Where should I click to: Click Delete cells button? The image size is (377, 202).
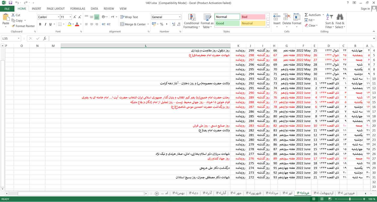click(x=287, y=21)
